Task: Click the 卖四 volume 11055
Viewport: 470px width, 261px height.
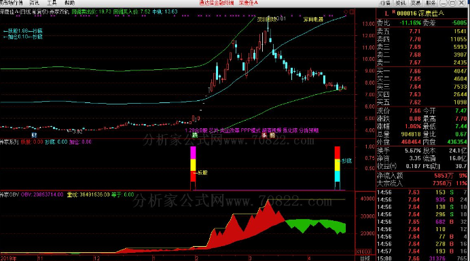Action: pos(458,39)
